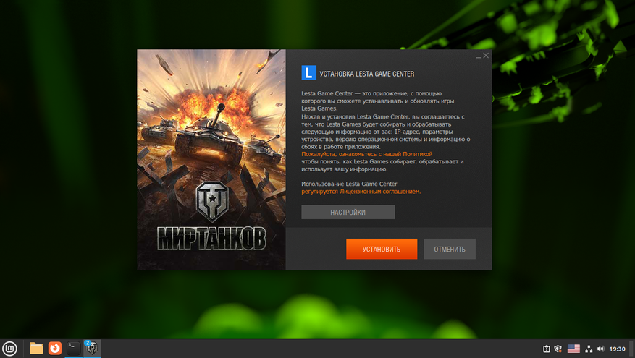
Task: Open the clipboard tray icon
Action: coord(547,349)
